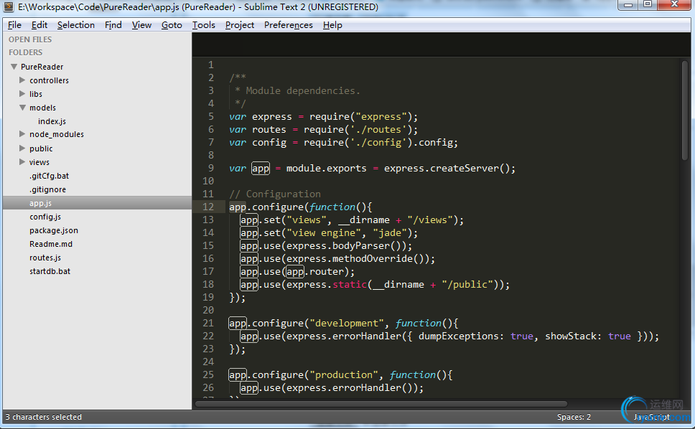Click the Spaces: 2 indentation setting
The height and width of the screenshot is (429, 695).
[574, 417]
